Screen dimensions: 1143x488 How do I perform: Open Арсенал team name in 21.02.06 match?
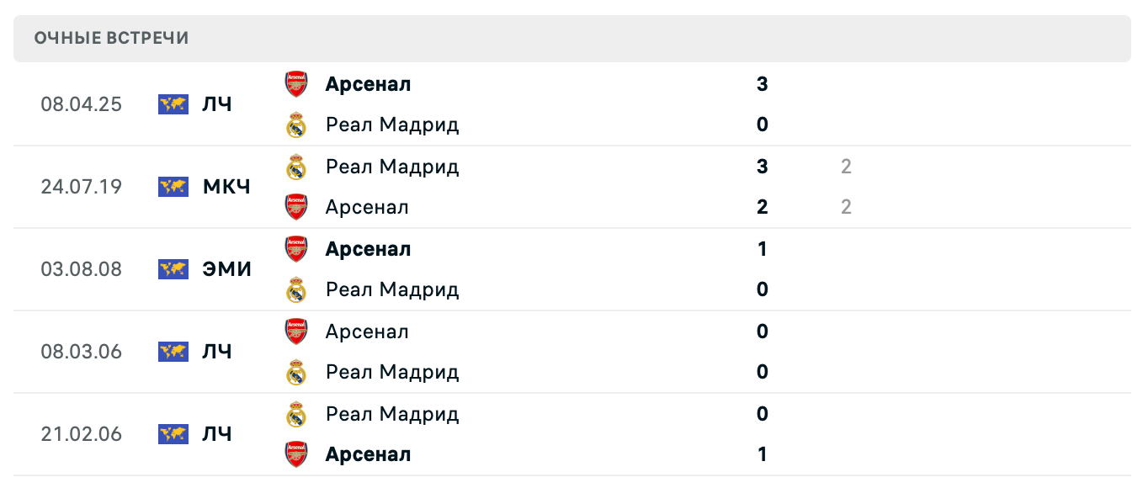(x=368, y=454)
